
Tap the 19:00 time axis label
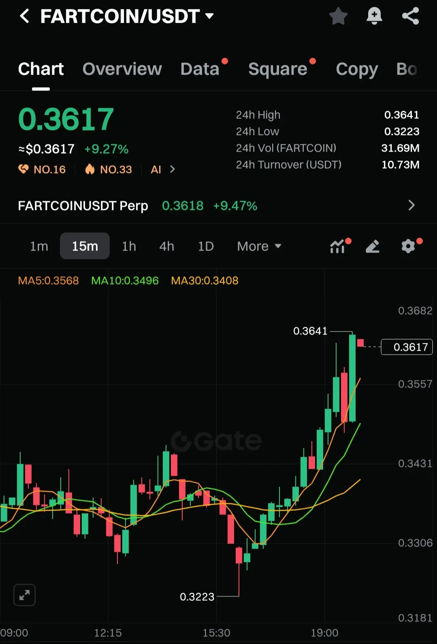coord(324,633)
